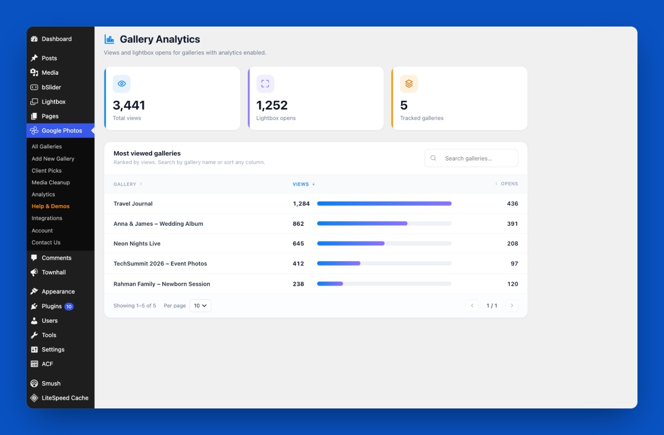Click Neon Nights Live gallery name
Image resolution: width=664 pixels, height=435 pixels.
point(137,244)
